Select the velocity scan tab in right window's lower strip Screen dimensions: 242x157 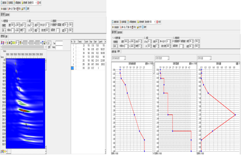tap(114, 52)
